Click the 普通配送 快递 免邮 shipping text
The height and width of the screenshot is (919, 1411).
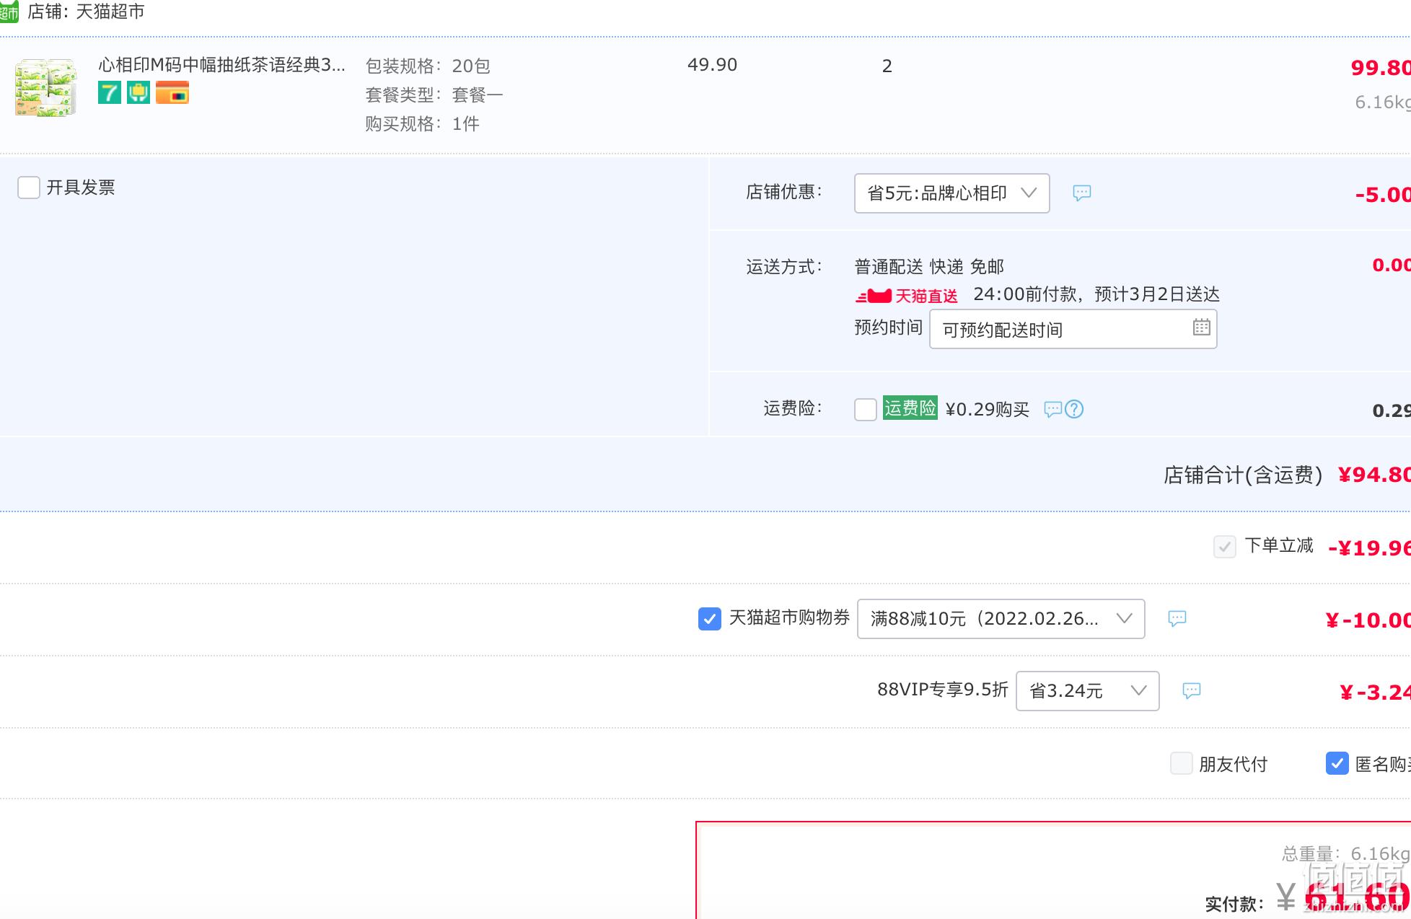[x=929, y=267]
